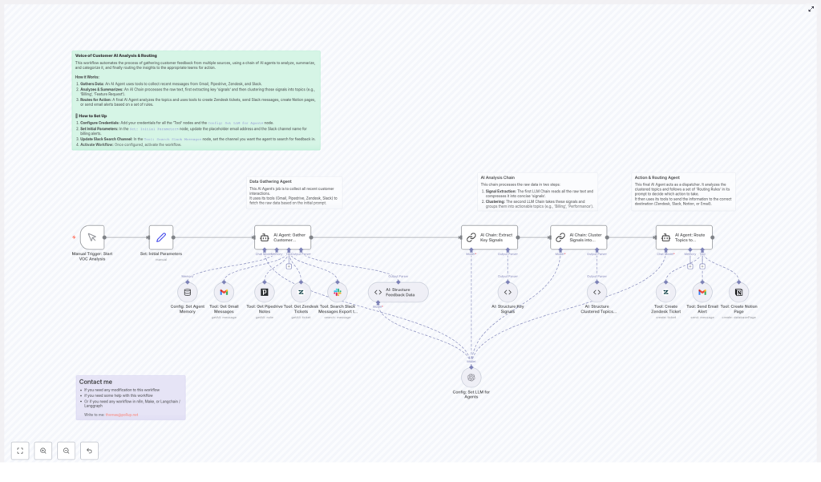
Task: Open the Set: Initial Parameters node
Action: pyautogui.click(x=160, y=236)
